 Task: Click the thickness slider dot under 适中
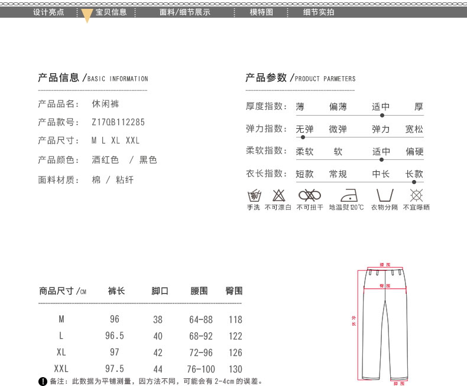pyautogui.click(x=382, y=115)
